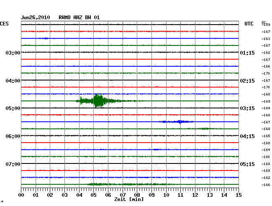Select the 06:00 local time label

pyautogui.click(x=13, y=136)
